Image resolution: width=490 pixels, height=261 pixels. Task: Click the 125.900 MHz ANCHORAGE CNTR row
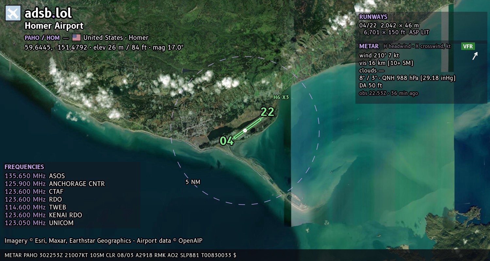(55, 184)
